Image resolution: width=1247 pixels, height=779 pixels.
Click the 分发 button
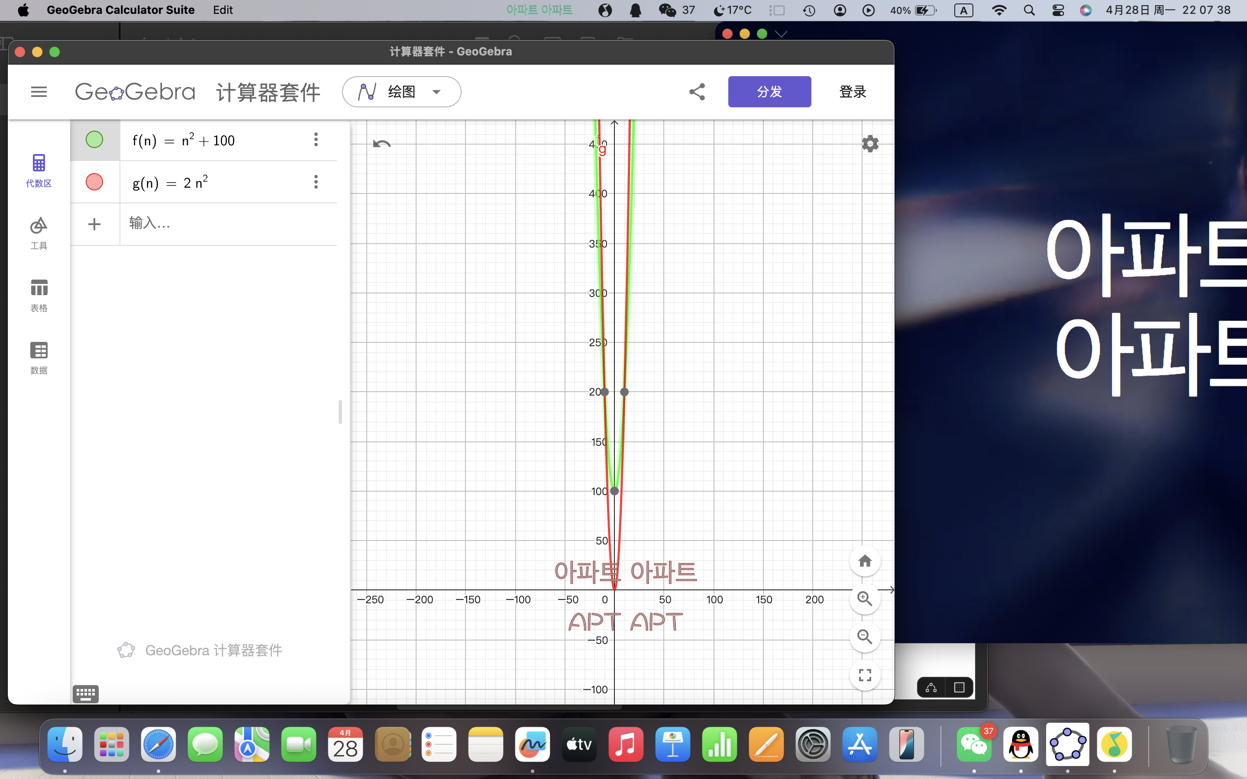tap(769, 92)
